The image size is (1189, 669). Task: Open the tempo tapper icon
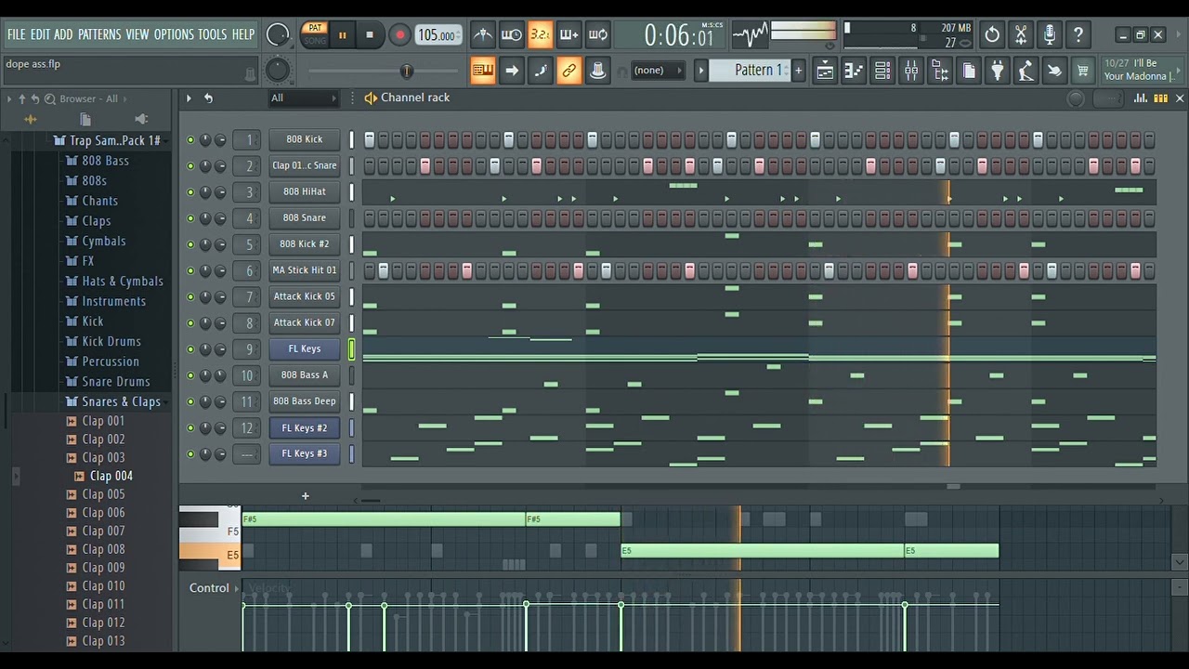click(1026, 70)
